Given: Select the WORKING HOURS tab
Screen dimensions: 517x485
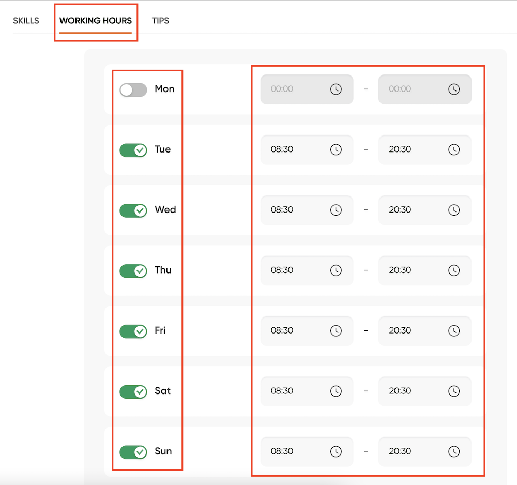Looking at the screenshot, I should pyautogui.click(x=96, y=21).
